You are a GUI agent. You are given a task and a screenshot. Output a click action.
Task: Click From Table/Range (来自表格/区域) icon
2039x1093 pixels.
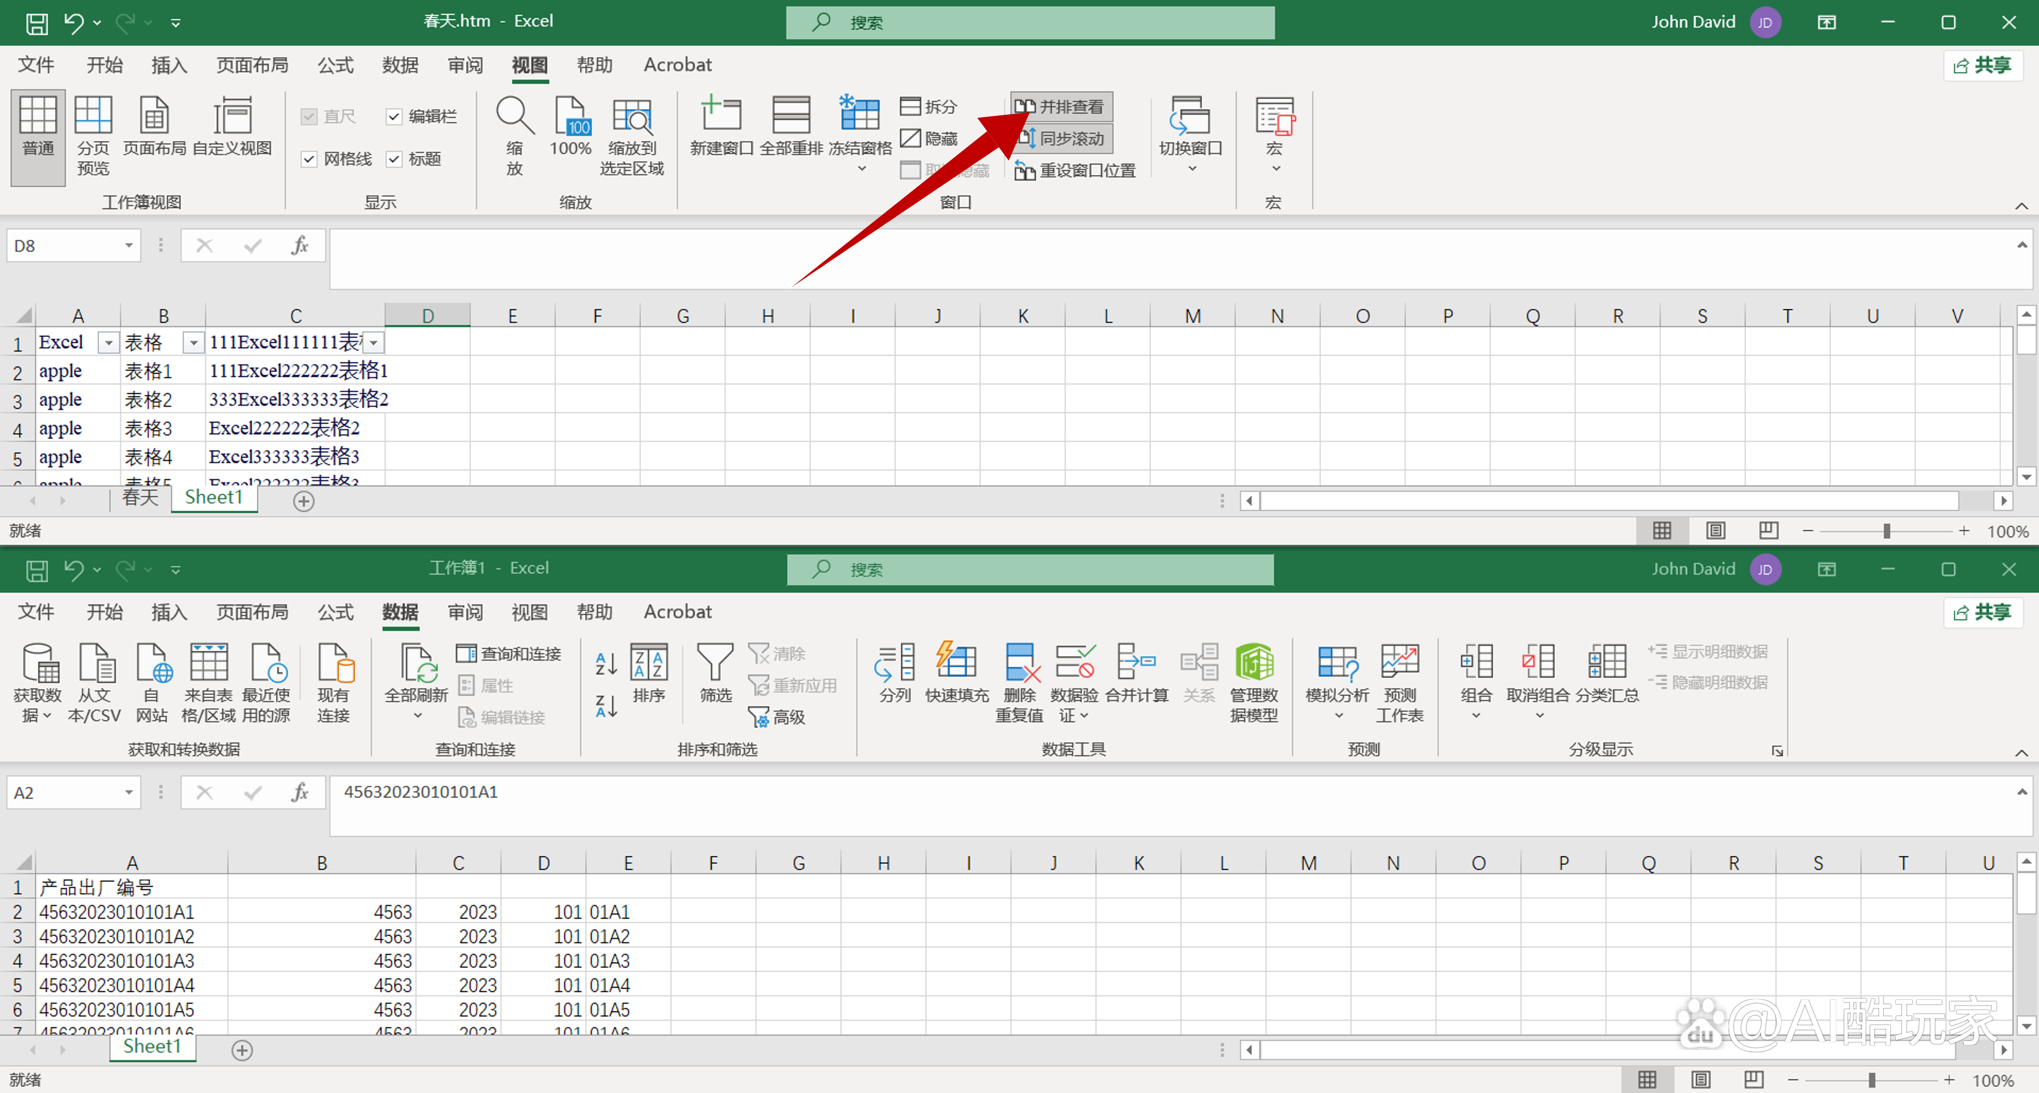click(208, 684)
